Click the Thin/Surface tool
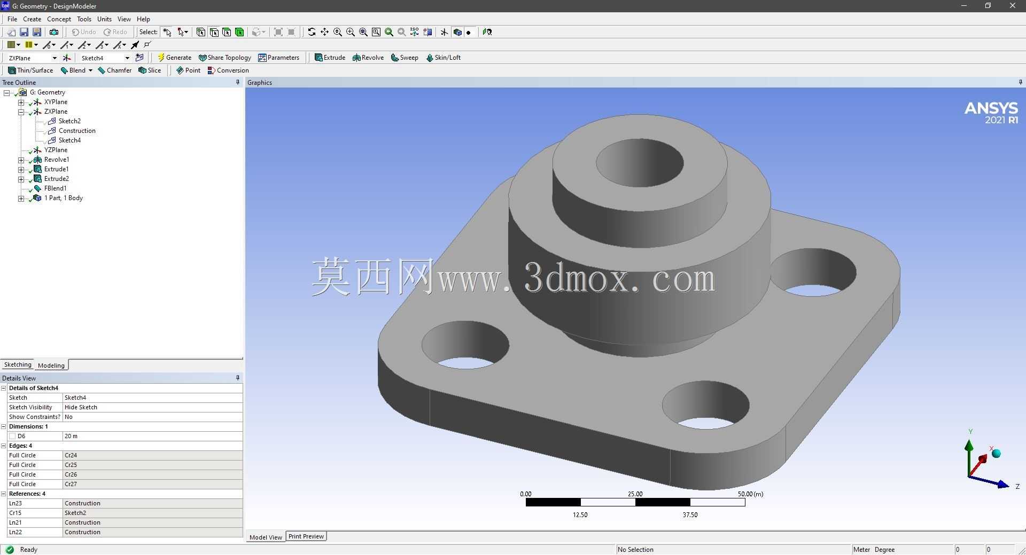 [30, 70]
